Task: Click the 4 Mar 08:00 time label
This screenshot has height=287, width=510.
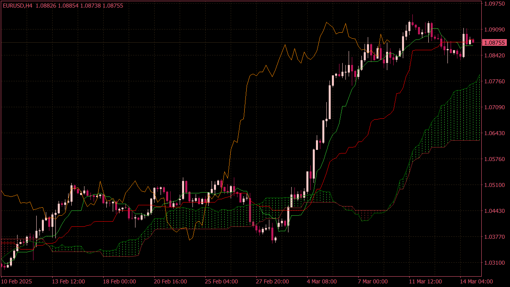Action: pos(322,281)
